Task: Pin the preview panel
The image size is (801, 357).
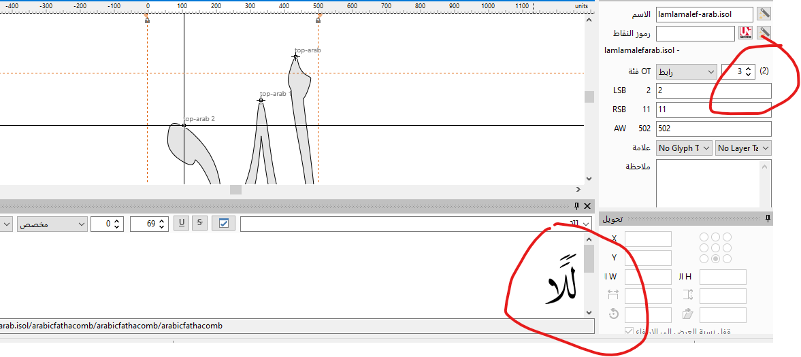Action: 576,205
